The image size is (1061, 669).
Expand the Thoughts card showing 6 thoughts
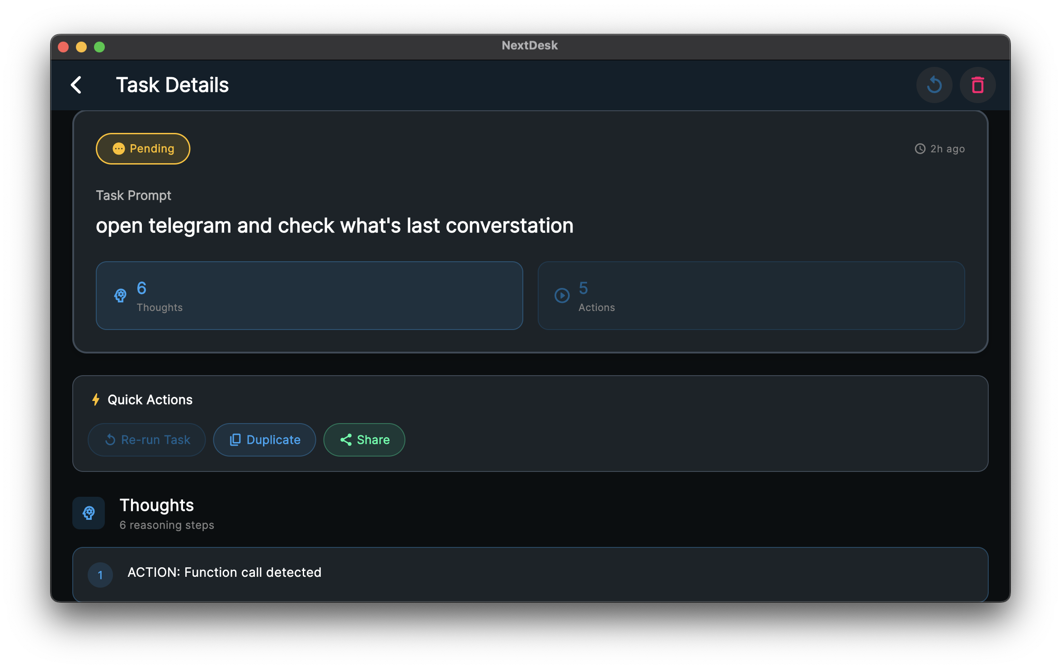click(309, 296)
